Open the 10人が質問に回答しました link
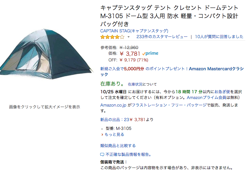 pos(219,37)
